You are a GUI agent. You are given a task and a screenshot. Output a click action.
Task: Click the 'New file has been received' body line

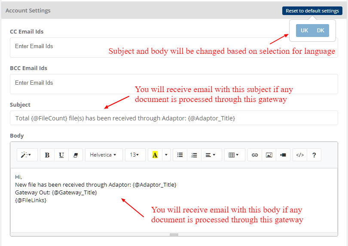coord(96,184)
